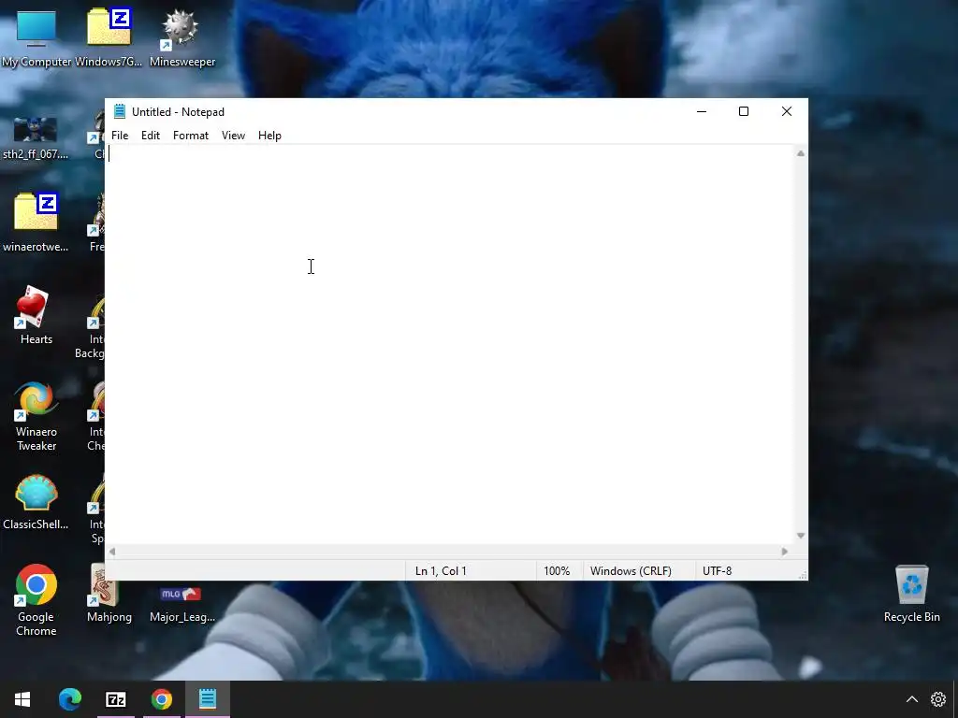Open Microsoft Edge from the taskbar
Image resolution: width=958 pixels, height=718 pixels.
click(69, 699)
